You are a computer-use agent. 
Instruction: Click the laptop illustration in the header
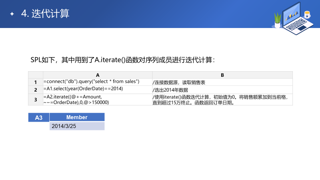298,18
